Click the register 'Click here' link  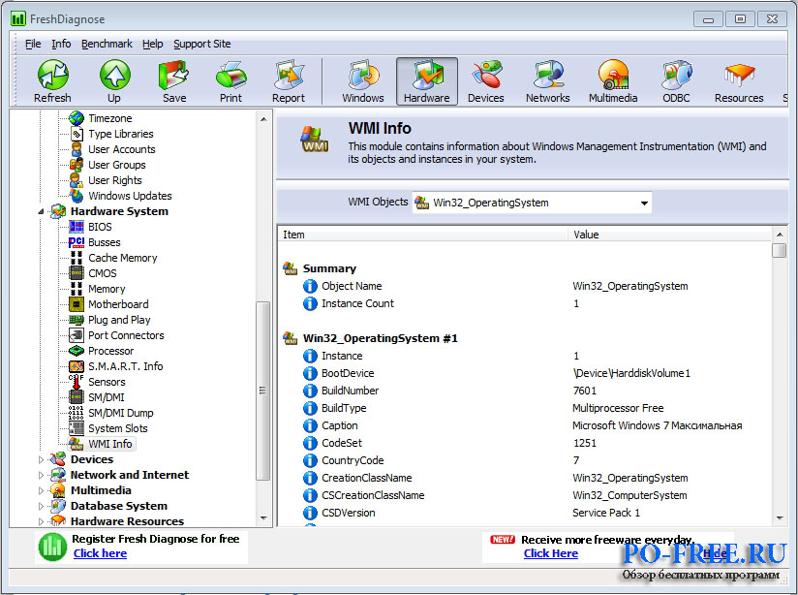pos(101,553)
